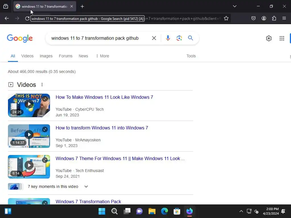Open the network status tray icon

point(249,211)
